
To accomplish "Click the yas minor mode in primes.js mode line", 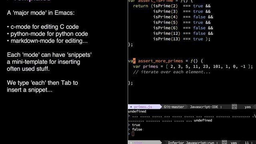I will pyautogui.click(x=248, y=107).
